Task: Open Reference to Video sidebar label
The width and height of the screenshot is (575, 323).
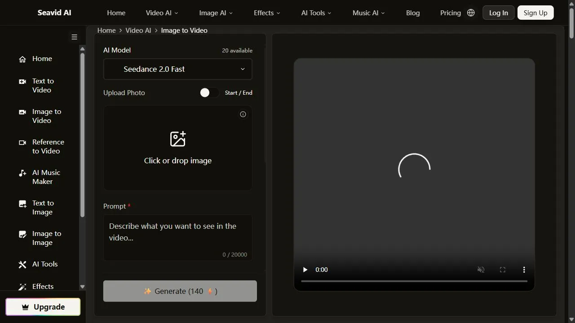Action: 48,147
